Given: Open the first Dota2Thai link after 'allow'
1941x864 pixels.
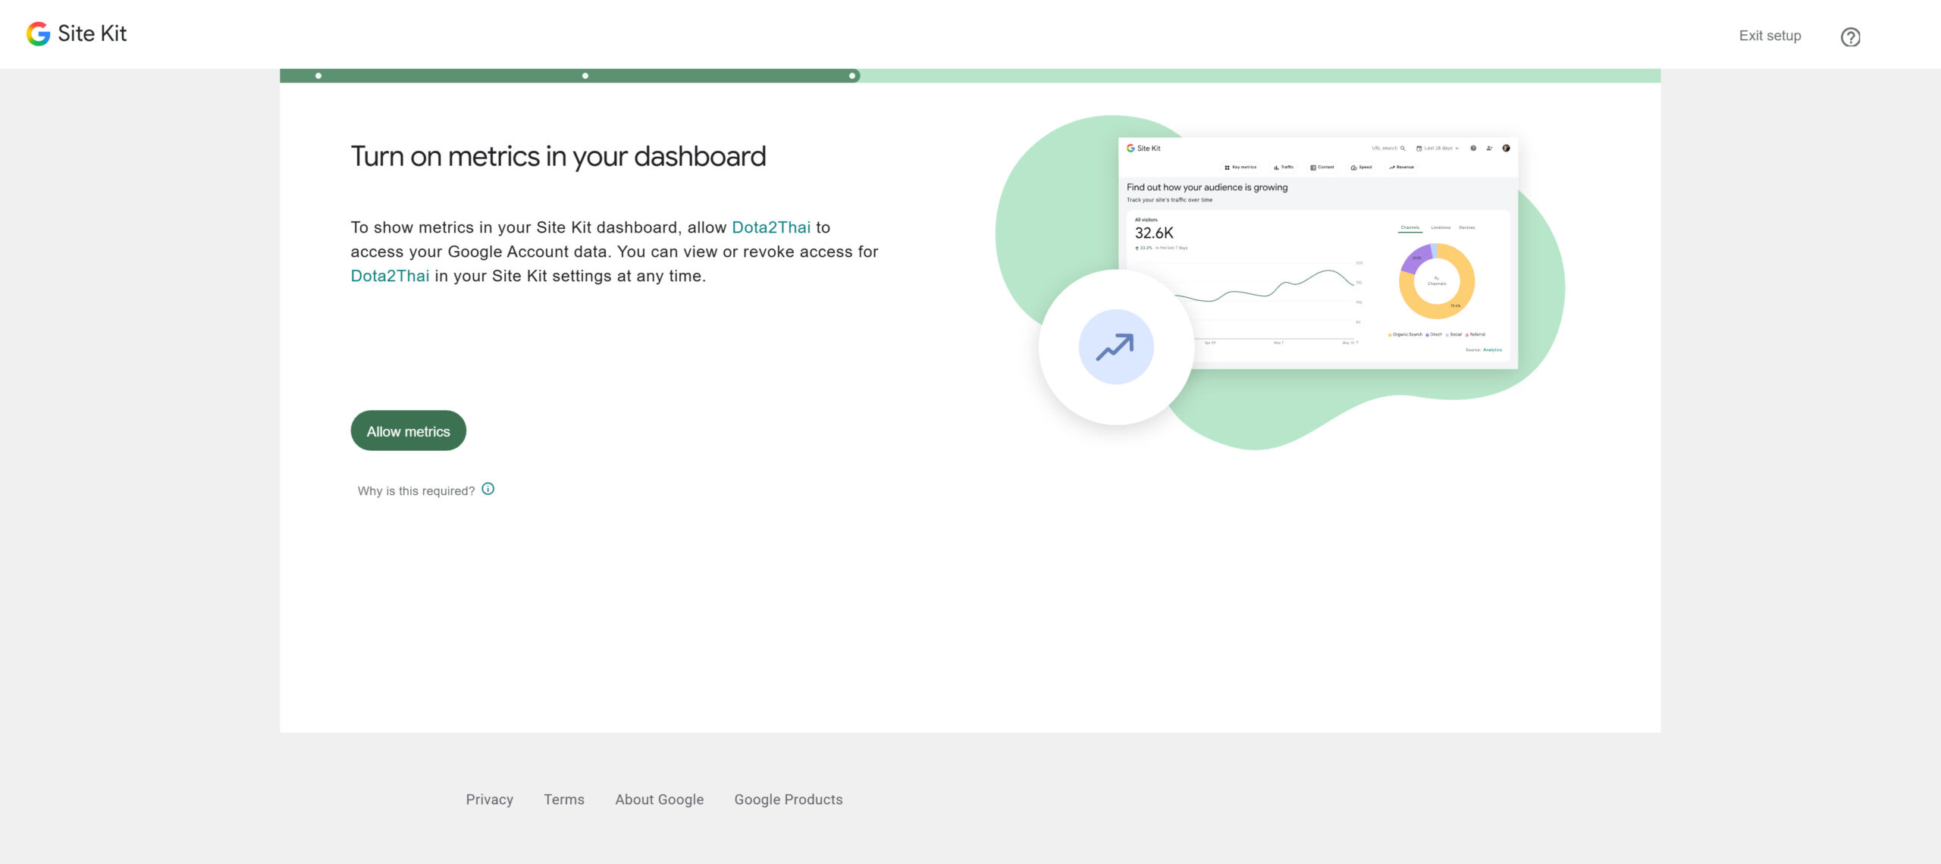Looking at the screenshot, I should click(x=771, y=227).
